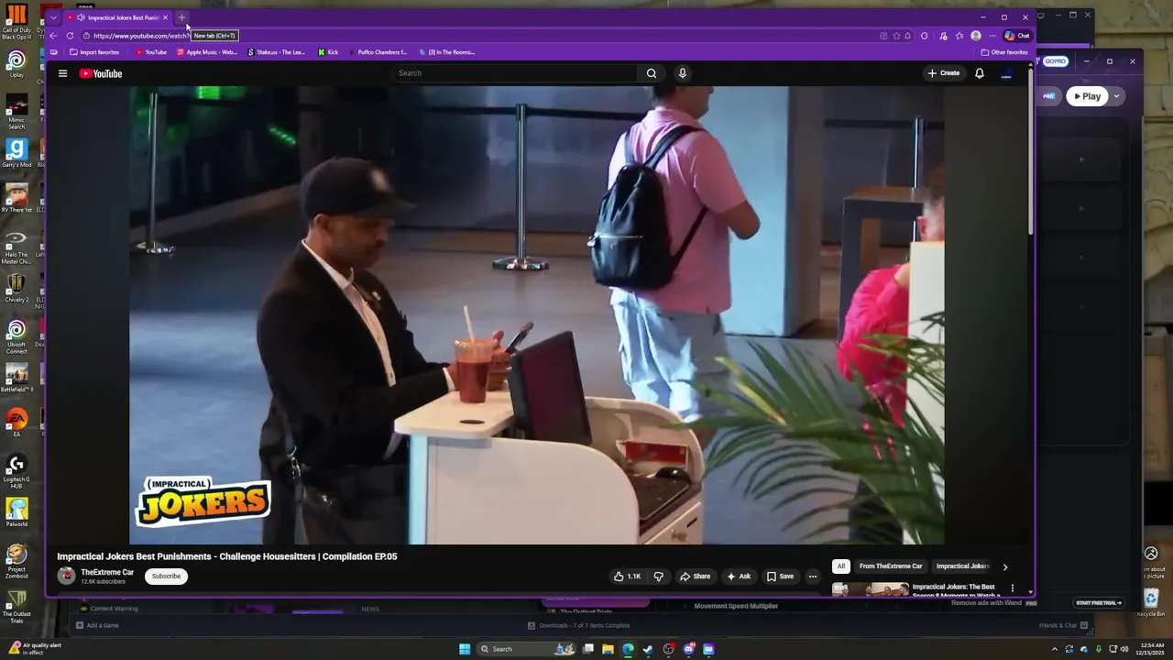1173x660 pixels.
Task: Dislike the video
Action: point(658,577)
